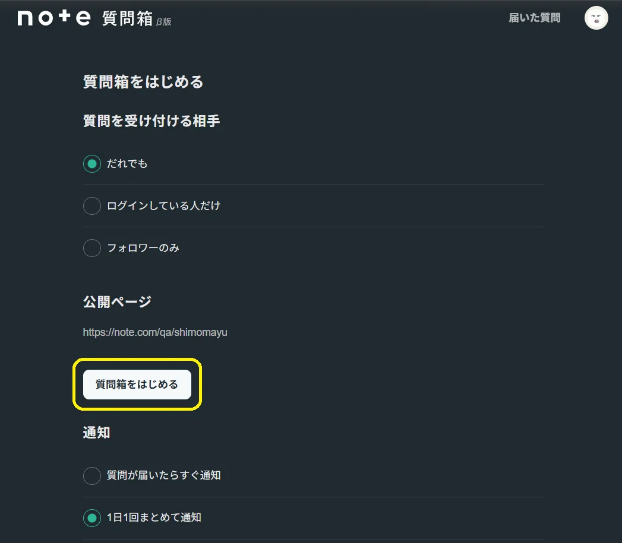Open 届いた質問 in the header
622x543 pixels.
coord(534,18)
